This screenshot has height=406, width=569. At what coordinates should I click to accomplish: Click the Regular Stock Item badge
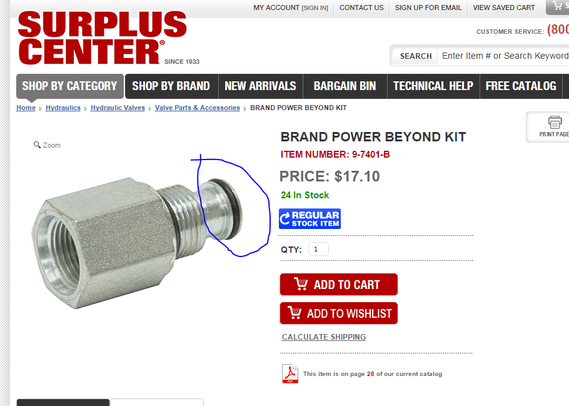[310, 218]
